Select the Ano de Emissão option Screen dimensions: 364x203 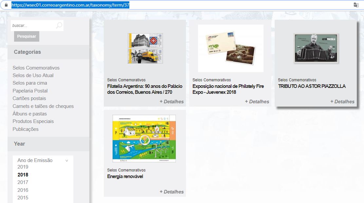(35, 160)
